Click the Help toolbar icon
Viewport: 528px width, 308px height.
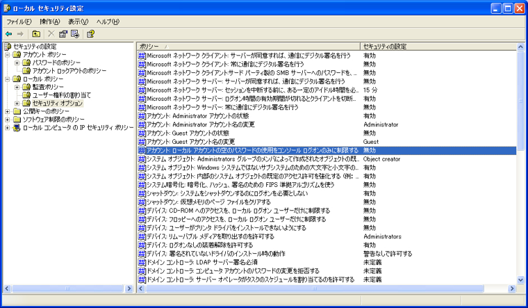90,33
